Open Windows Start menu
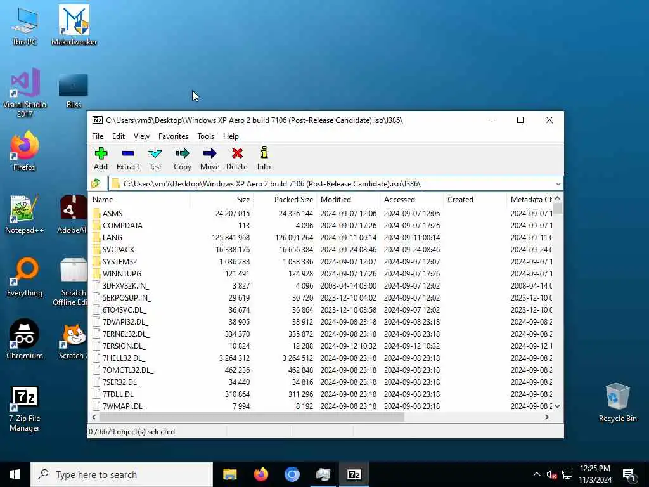The height and width of the screenshot is (487, 649). pos(15,474)
